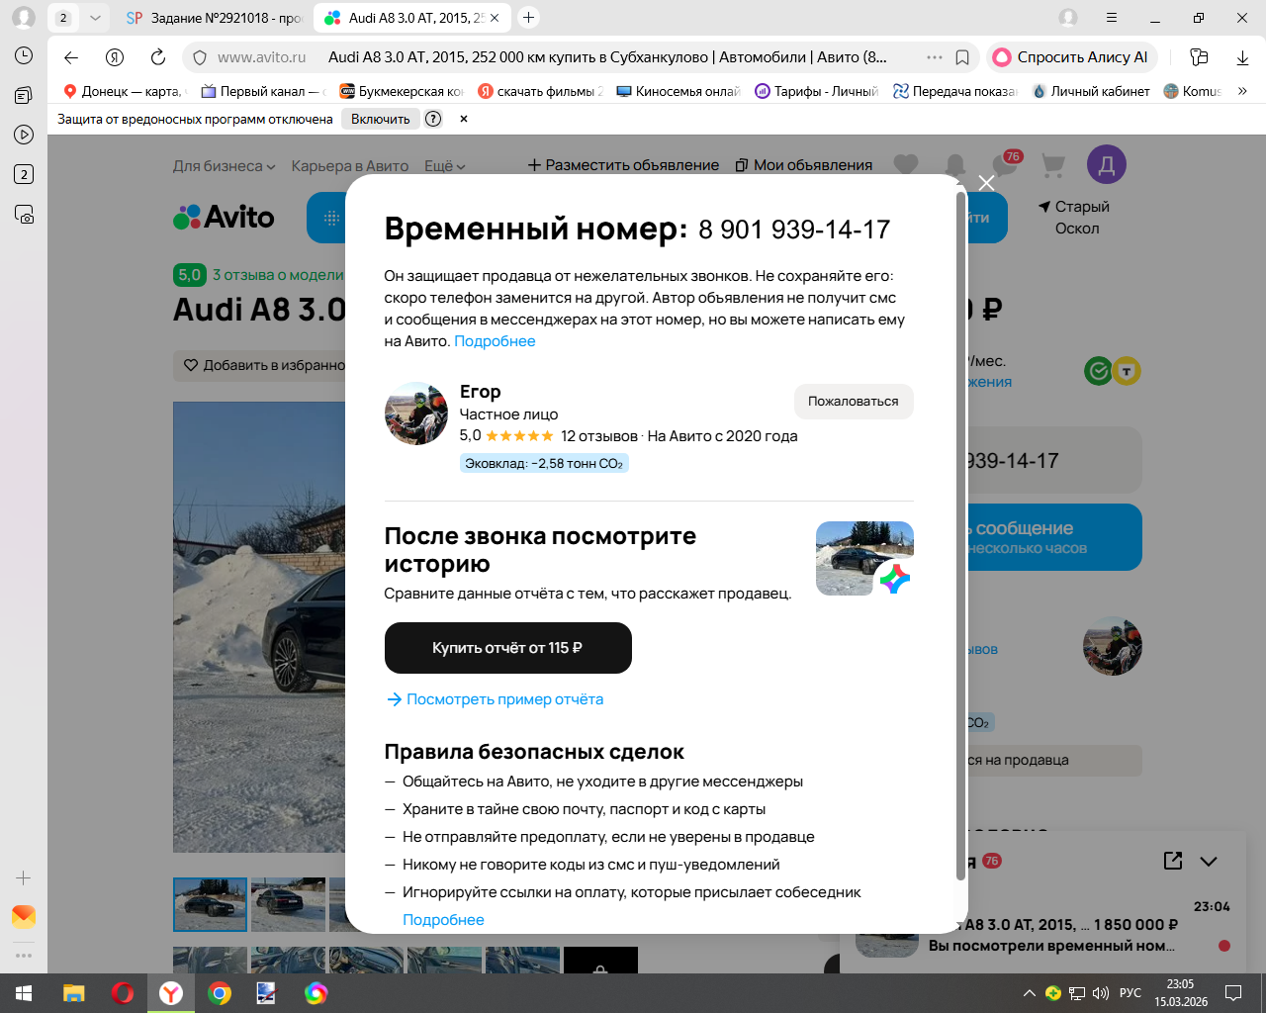Open 'Мои объявления' in Avito header
The height and width of the screenshot is (1013, 1266).
[x=804, y=165]
